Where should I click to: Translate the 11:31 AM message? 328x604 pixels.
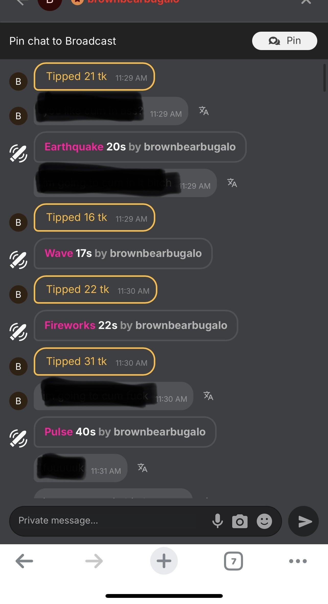point(143,468)
